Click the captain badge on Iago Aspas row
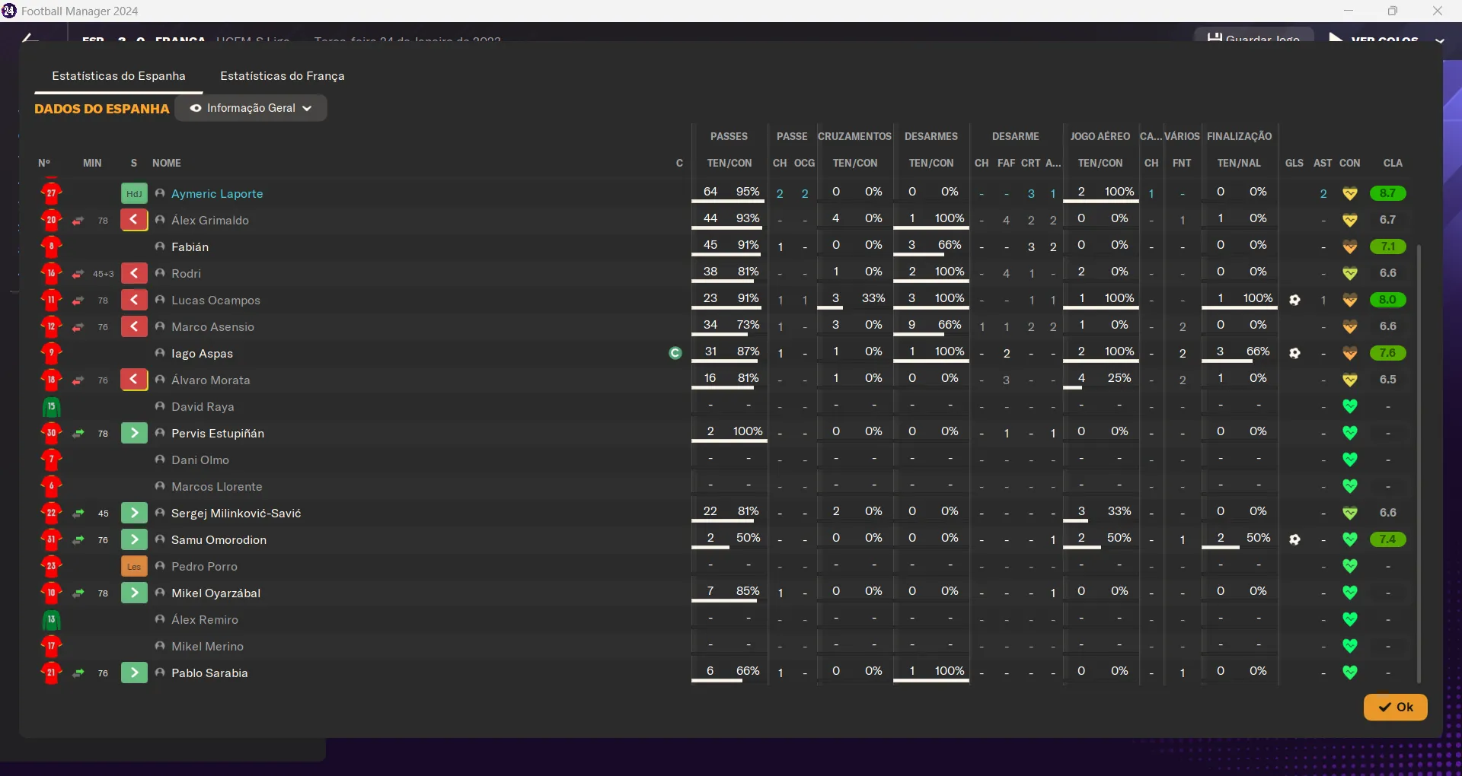The height and width of the screenshot is (776, 1462). click(x=675, y=353)
